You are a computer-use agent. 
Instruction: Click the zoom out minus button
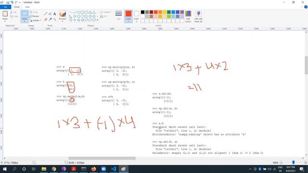pos(281,162)
